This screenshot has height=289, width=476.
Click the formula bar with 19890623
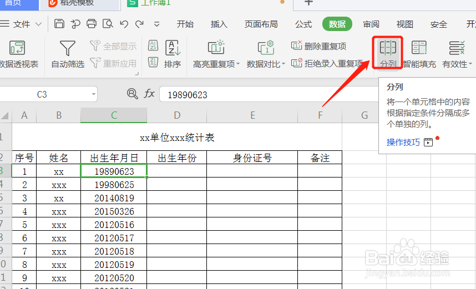[269, 94]
